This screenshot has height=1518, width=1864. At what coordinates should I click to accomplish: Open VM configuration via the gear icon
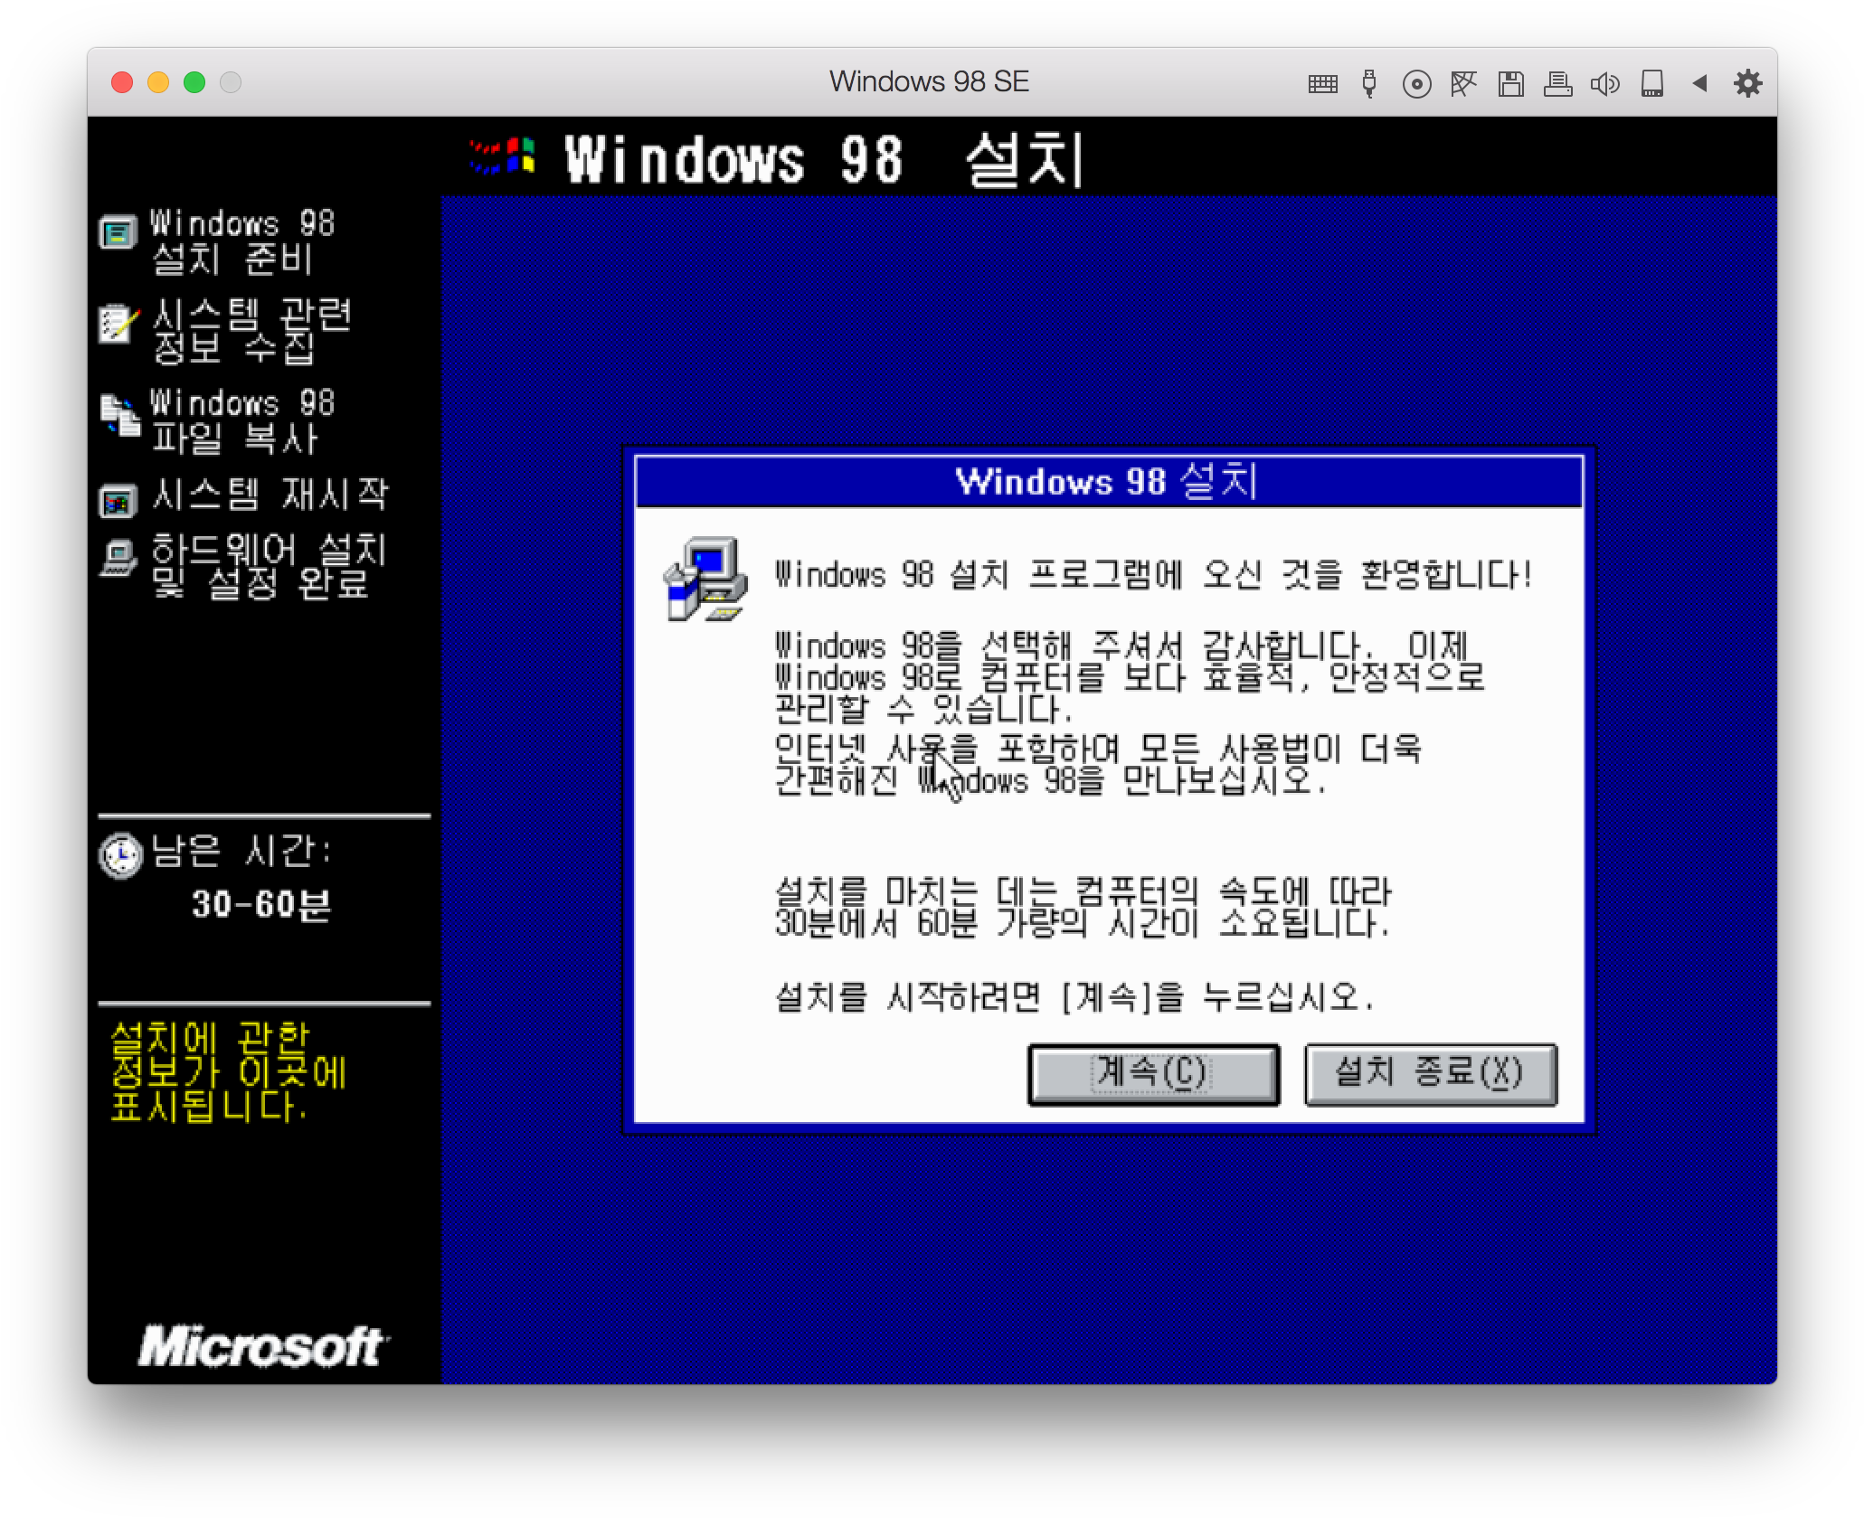[x=1747, y=83]
